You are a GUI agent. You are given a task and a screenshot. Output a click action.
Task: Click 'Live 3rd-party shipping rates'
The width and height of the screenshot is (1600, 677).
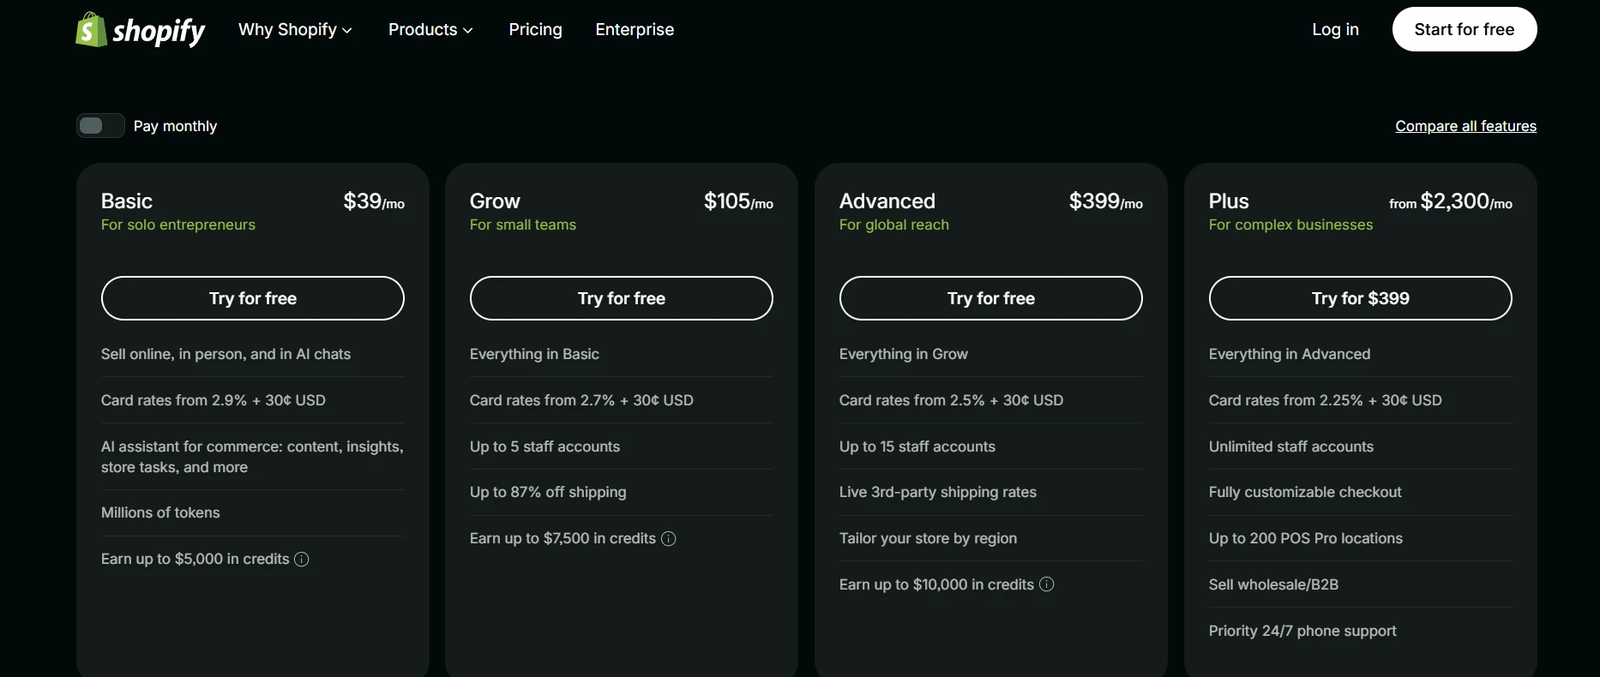938,492
